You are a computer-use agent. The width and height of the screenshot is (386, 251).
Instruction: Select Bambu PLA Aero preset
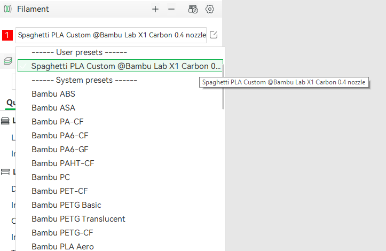click(x=62, y=246)
